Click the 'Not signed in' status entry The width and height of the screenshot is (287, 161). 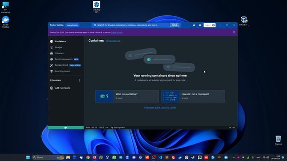pyautogui.click(x=118, y=127)
